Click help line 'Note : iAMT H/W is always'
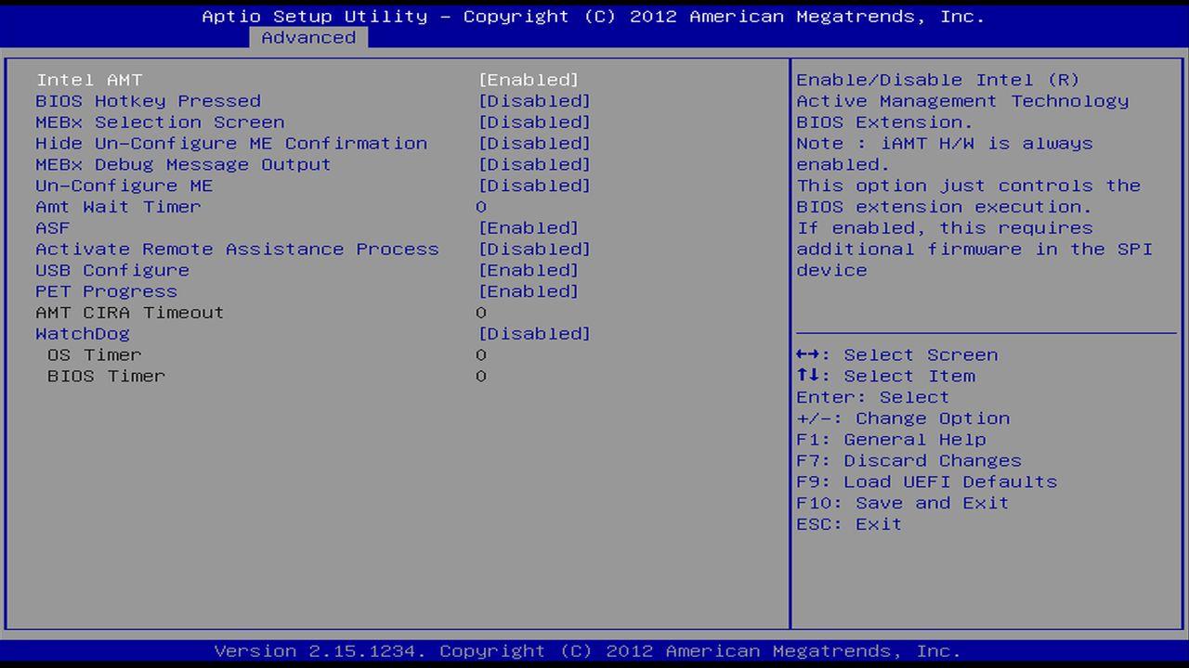The width and height of the screenshot is (1189, 668). tap(945, 144)
